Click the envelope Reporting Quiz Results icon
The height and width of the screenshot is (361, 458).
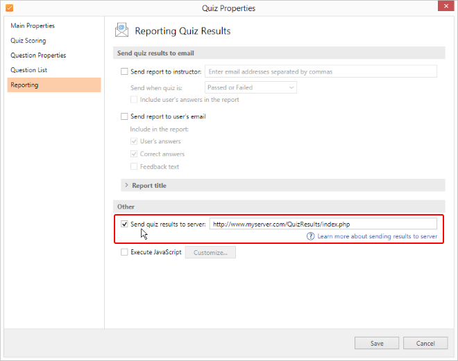(121, 30)
